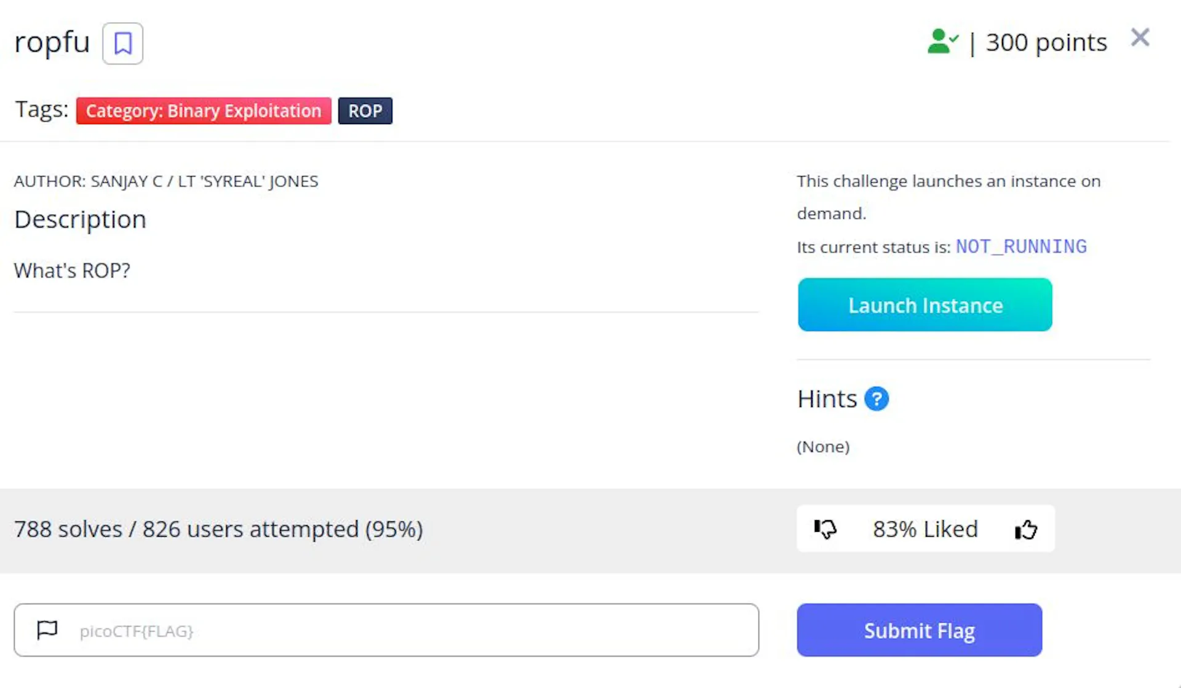Select the ROP tag
The height and width of the screenshot is (688, 1181).
pyautogui.click(x=365, y=111)
